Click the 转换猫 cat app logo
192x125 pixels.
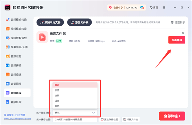pos(7,8)
